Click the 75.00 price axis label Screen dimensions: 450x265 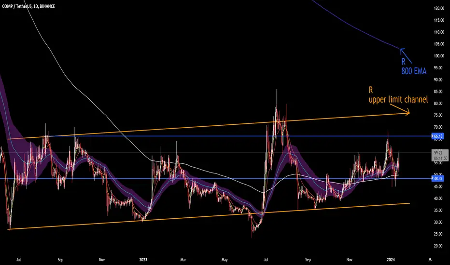tap(438, 115)
